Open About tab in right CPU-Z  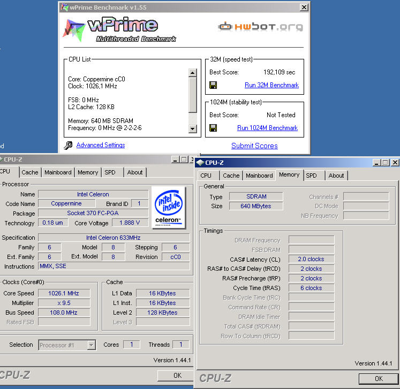[x=336, y=176]
